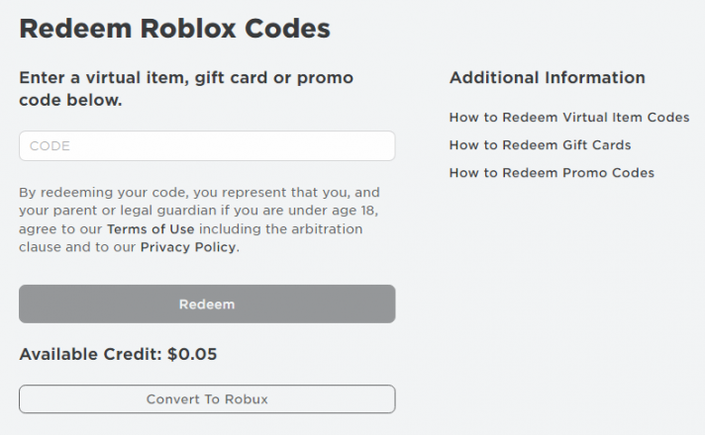Screen dimensions: 705x435
Task: Open How to Redeem Gift Cards
Action: 540,145
